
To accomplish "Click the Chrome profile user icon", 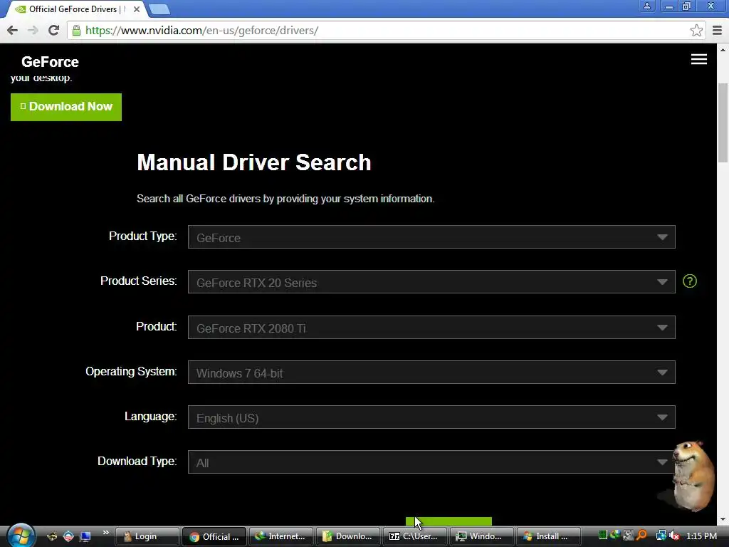I will pos(646,6).
